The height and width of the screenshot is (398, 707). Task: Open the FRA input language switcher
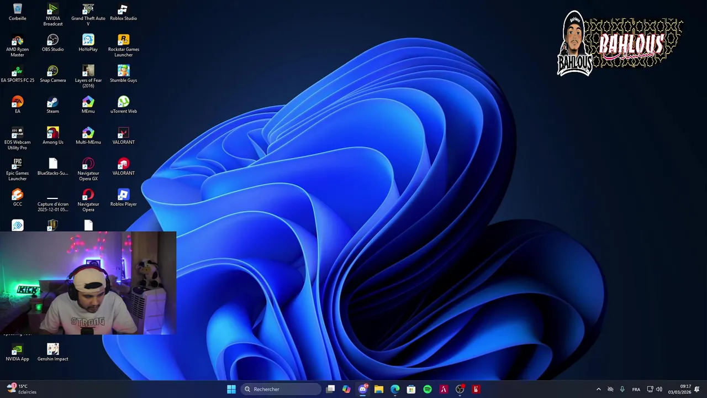[x=636, y=389]
